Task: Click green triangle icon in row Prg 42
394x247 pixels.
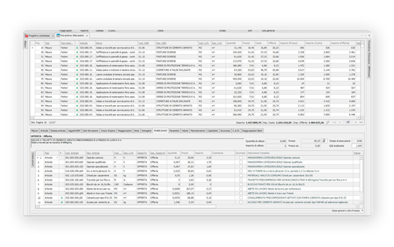Action: pyautogui.click(x=77, y=66)
